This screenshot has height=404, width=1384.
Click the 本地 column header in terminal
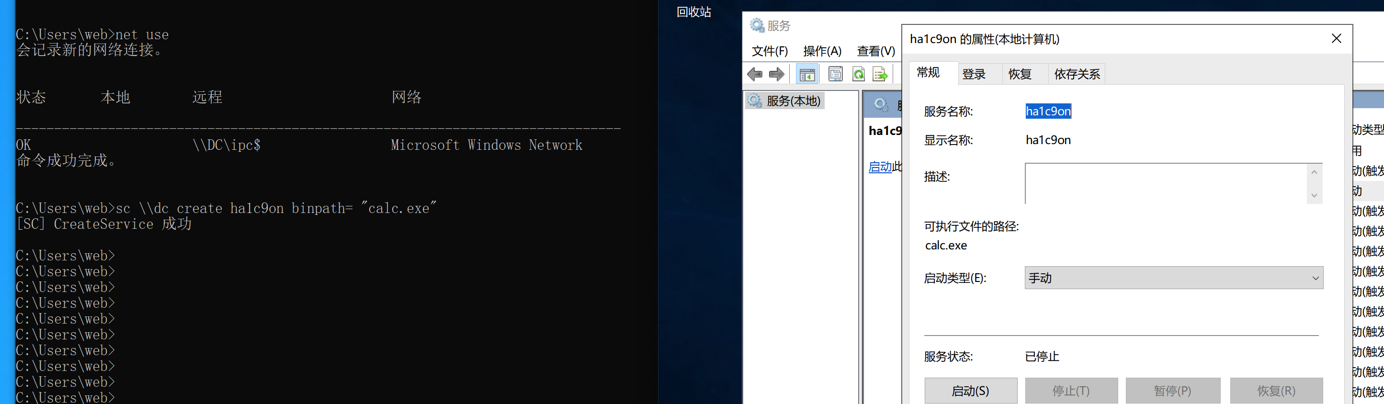[x=115, y=97]
